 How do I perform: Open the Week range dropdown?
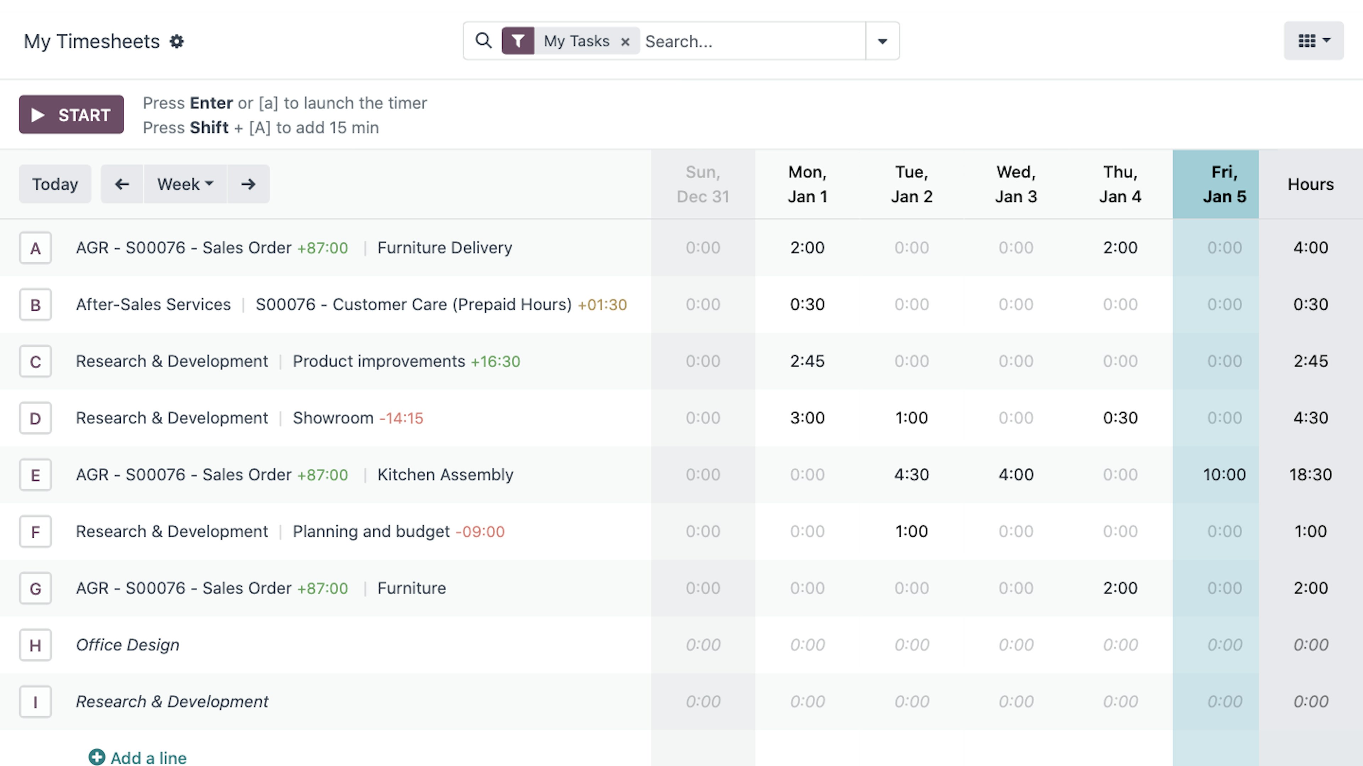[185, 184]
